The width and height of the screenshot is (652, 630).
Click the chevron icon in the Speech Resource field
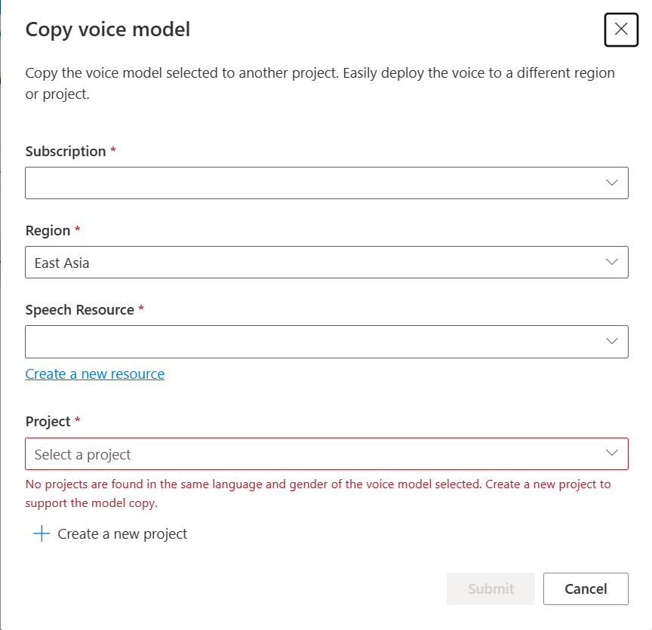coord(611,341)
